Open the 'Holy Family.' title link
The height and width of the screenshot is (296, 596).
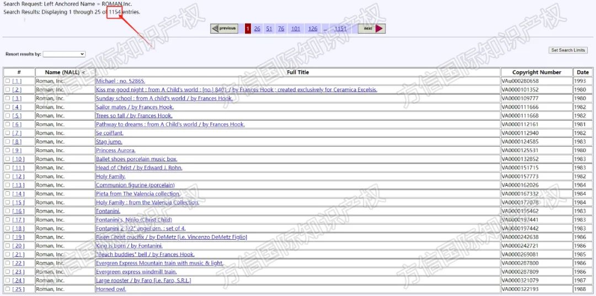click(110, 176)
